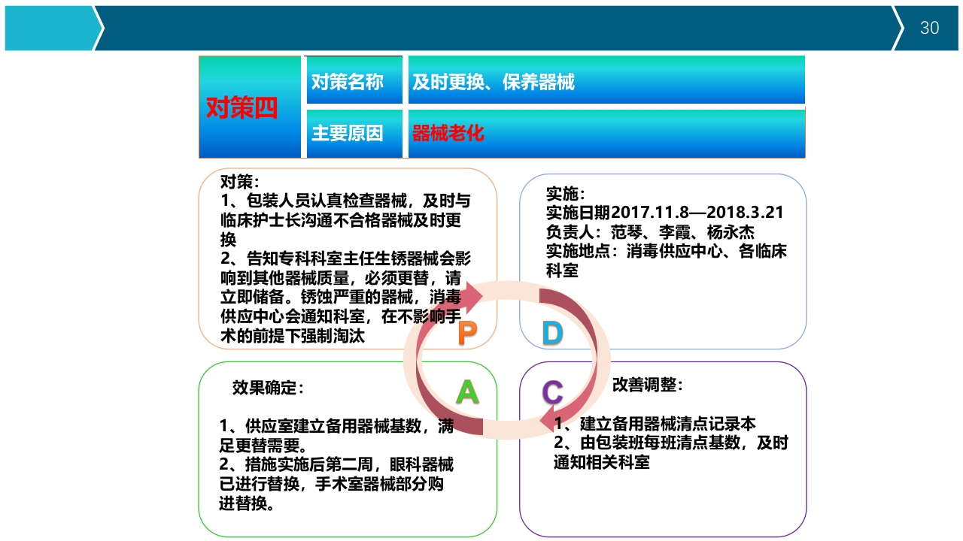Select the 主要原因 table cell
Screen dimensions: 963x541
pyautogui.click(x=354, y=132)
